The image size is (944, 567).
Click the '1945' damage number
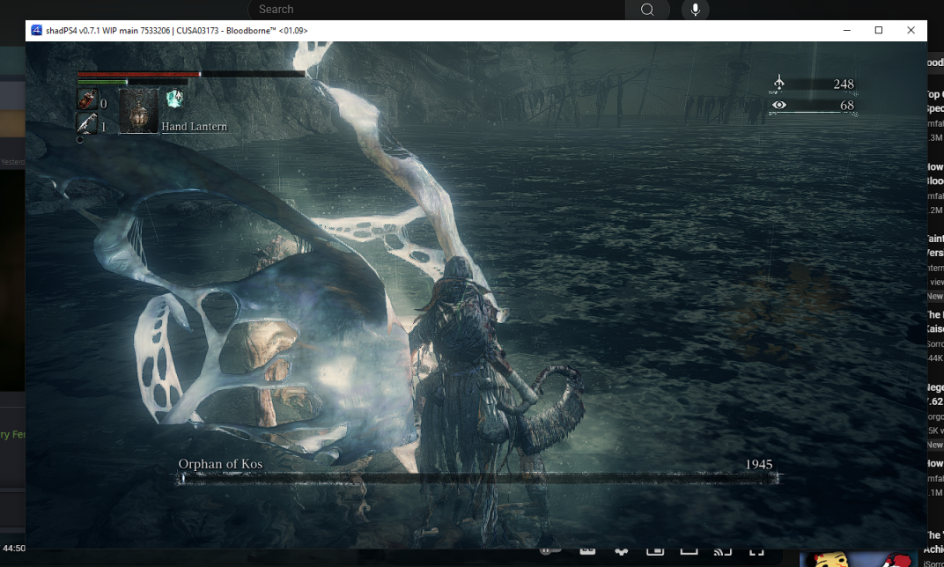(x=758, y=464)
